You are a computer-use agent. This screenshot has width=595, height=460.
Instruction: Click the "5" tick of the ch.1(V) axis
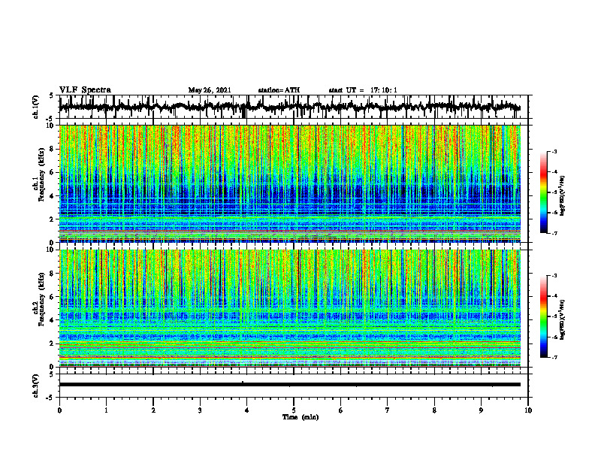pos(51,95)
